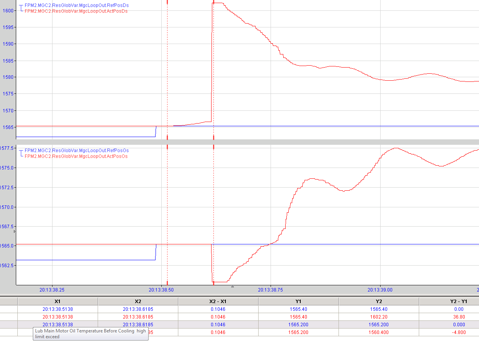
Task: Select the ActPosDs signal legend label
Action: coord(76,11)
